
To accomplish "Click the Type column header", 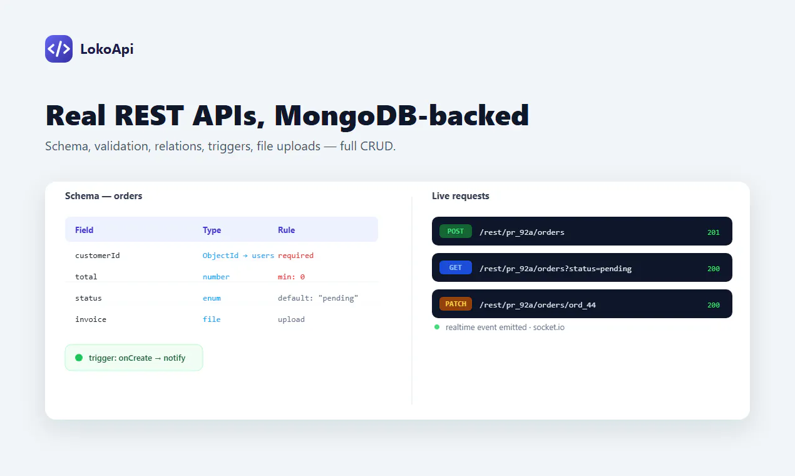I will click(212, 230).
